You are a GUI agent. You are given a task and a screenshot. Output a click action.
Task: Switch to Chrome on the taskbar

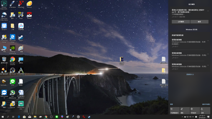[46, 117]
